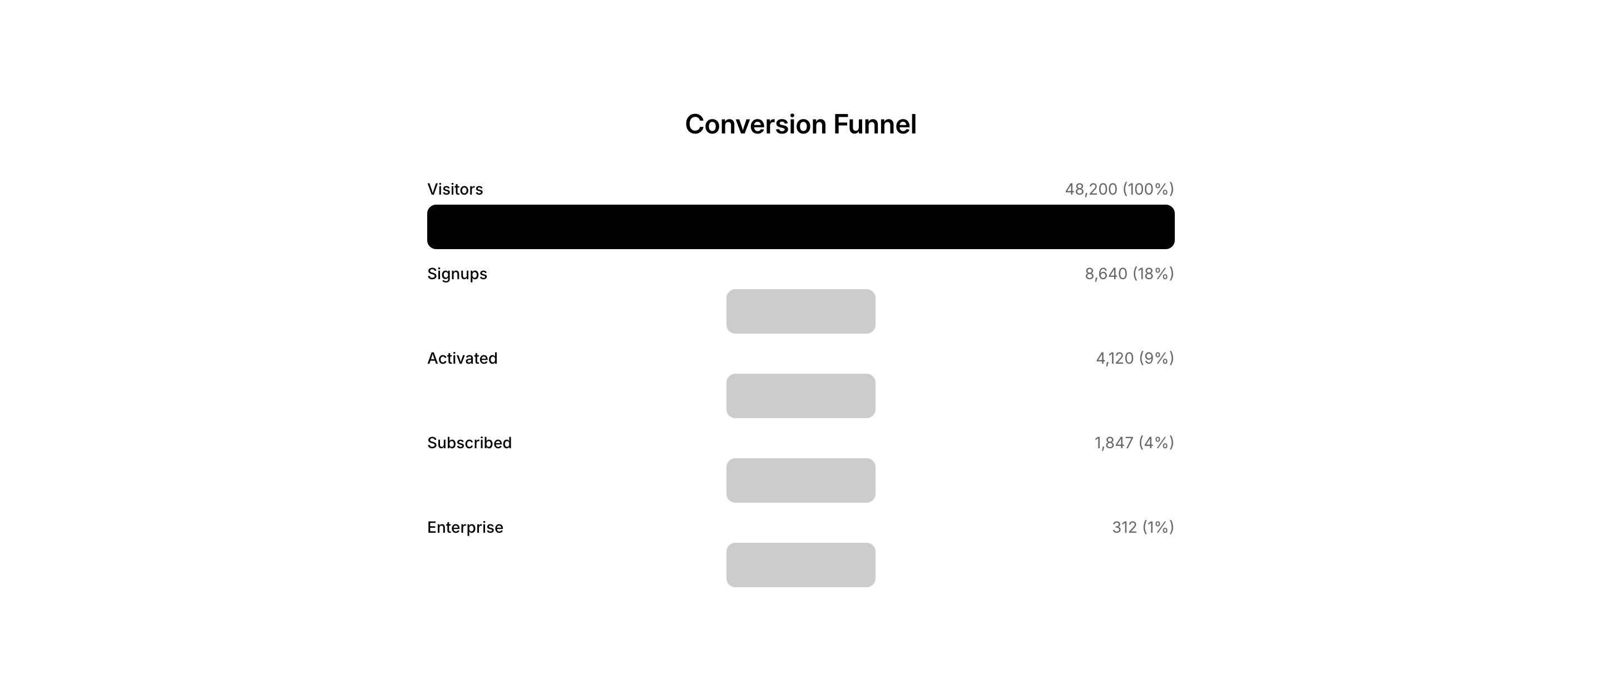This screenshot has height=694, width=1602.
Task: Click the black Visitors funnel bar
Action: pos(800,227)
